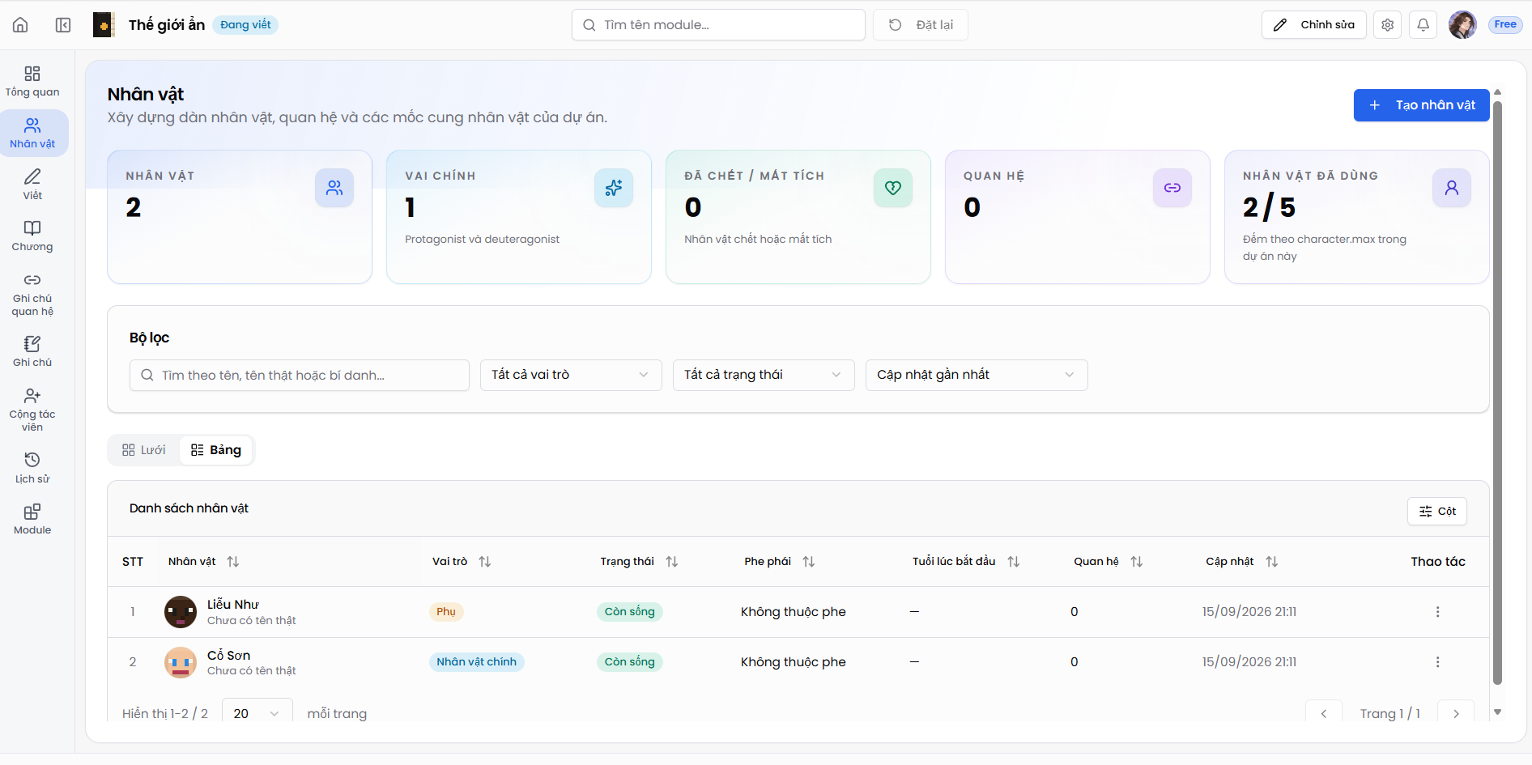Screen dimensions: 1532x765
Task: Go to Chương in sidebar
Action: click(x=32, y=236)
